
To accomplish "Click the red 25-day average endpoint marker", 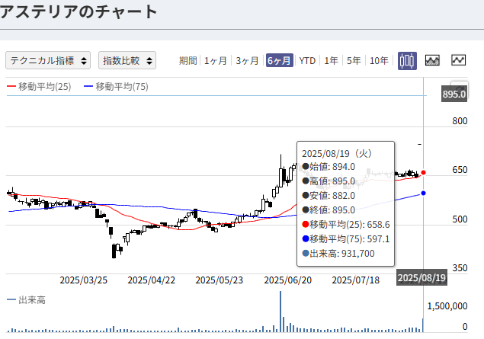I will [x=423, y=172].
